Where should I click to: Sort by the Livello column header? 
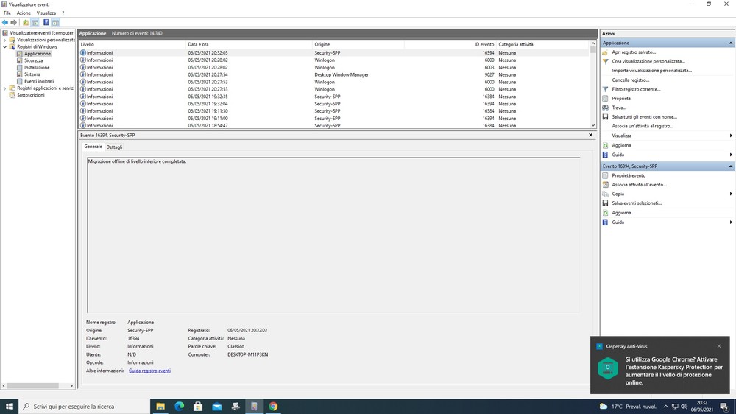132,44
